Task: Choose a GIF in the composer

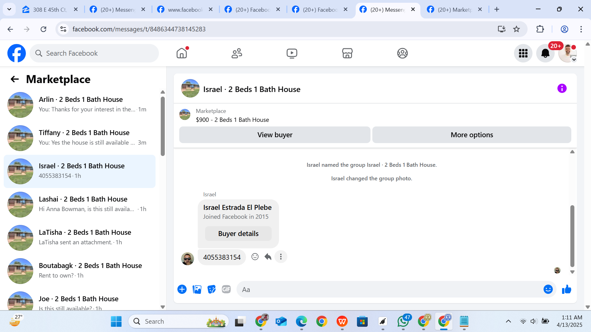Action: (x=226, y=289)
